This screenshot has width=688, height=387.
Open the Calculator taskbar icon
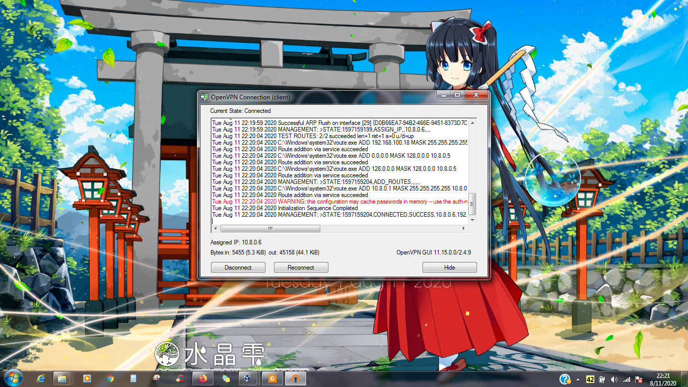(x=133, y=378)
